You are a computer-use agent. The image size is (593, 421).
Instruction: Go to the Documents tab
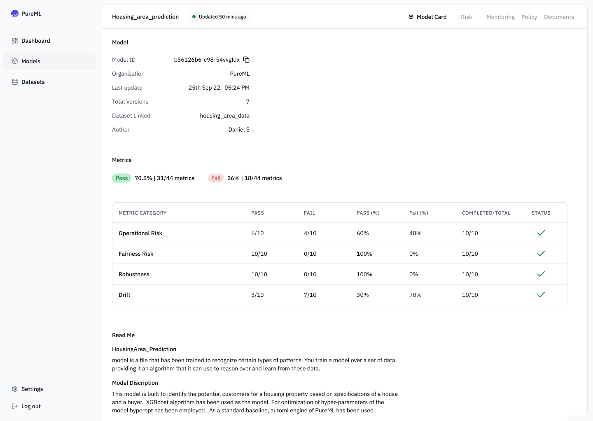(x=559, y=17)
